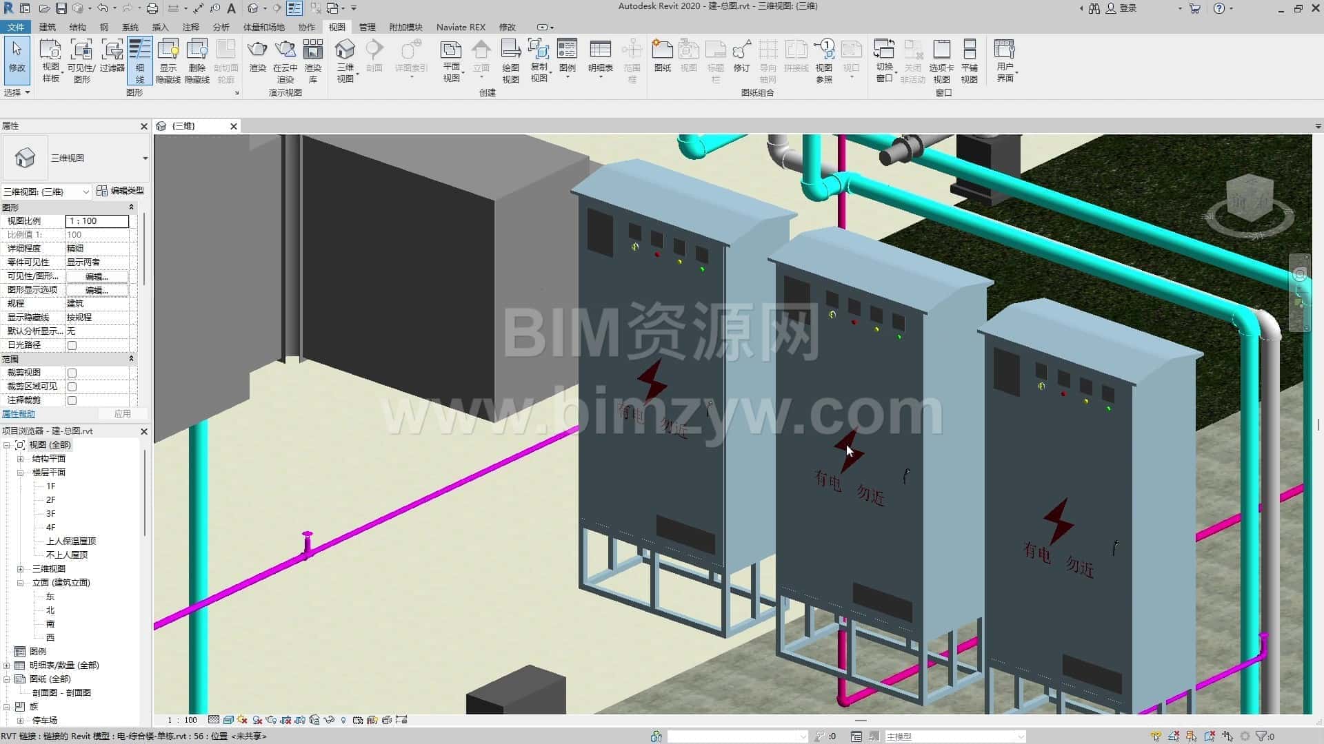Collapse Floor Plans (楼层平面) tree node
This screenshot has height=744, width=1324.
click(20, 473)
